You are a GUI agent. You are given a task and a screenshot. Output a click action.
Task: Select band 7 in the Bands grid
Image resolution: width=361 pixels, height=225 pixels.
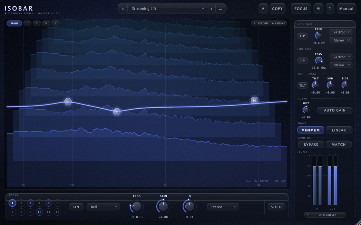[x=13, y=212]
